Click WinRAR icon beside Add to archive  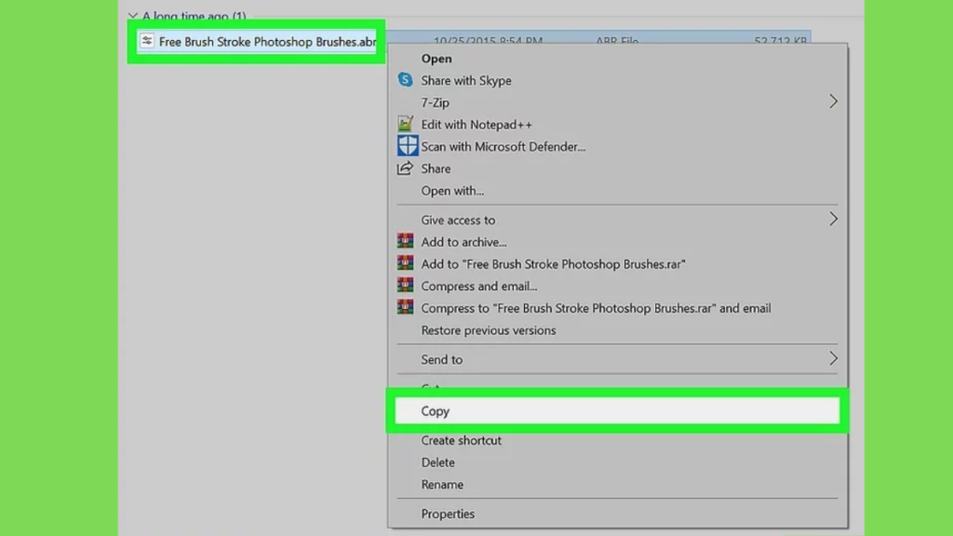(405, 241)
